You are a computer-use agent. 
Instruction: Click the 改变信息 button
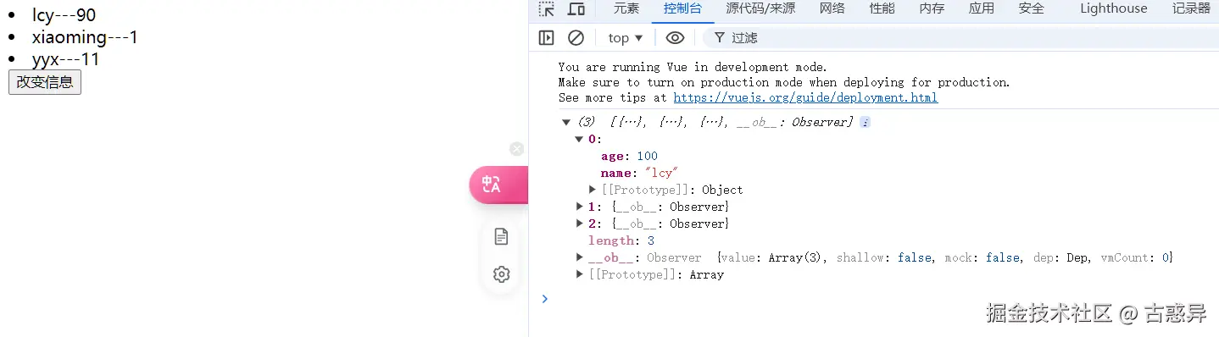(45, 82)
